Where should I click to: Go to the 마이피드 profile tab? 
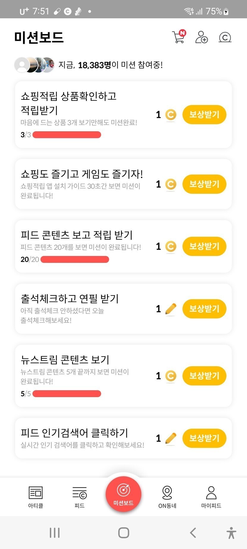[211, 497]
